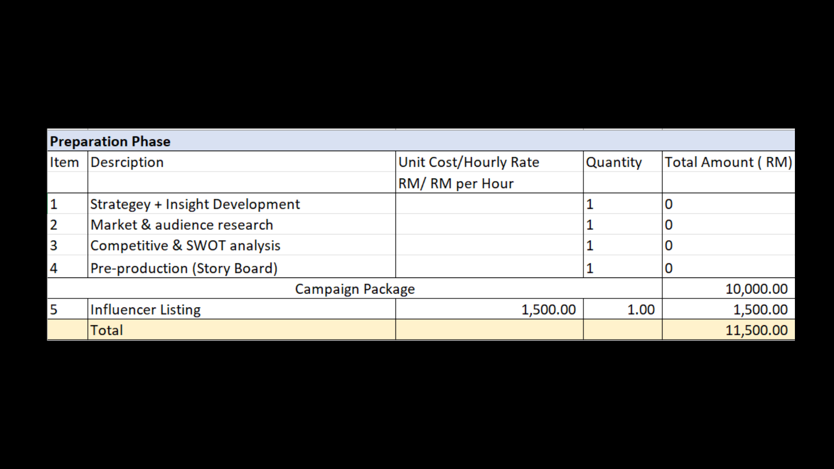Select the RM/ RM per Hour cell
The image size is (834, 469).
490,183
